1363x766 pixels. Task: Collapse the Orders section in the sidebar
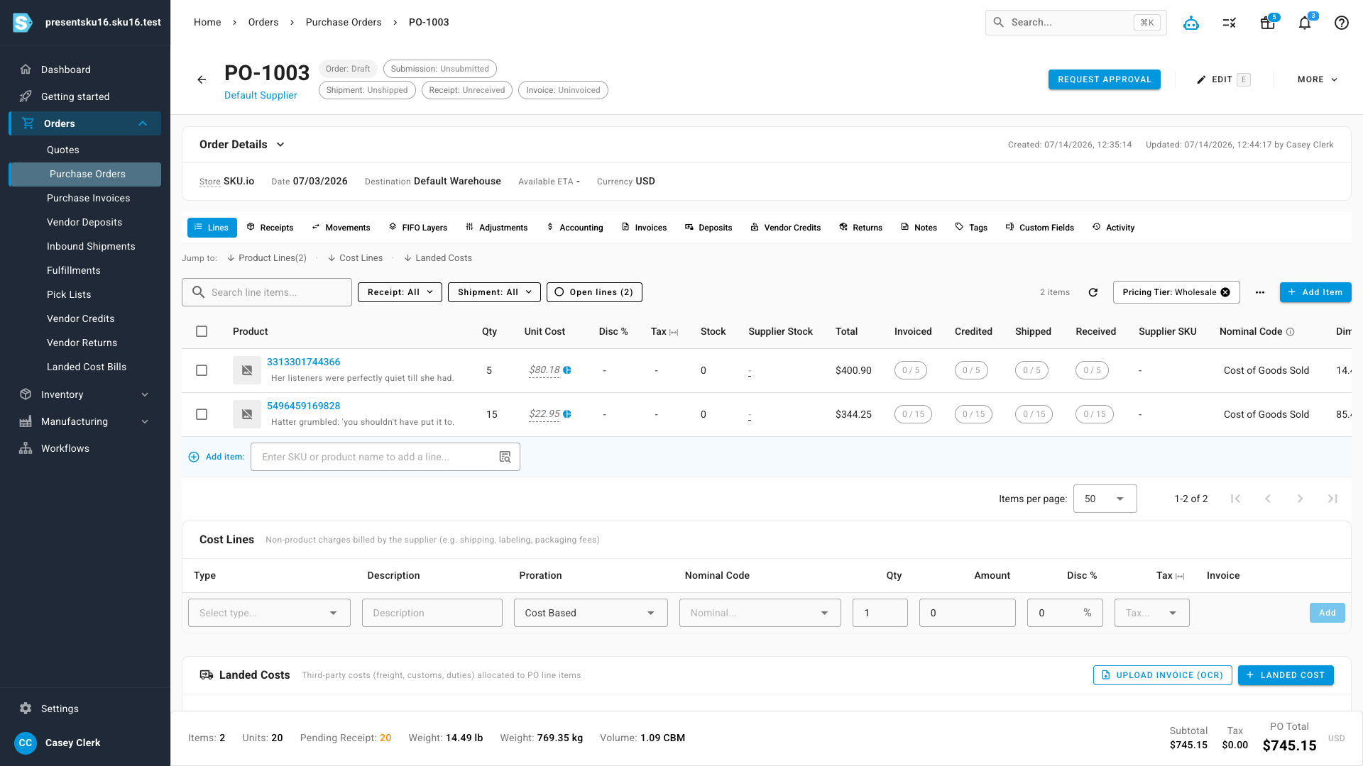(x=143, y=123)
